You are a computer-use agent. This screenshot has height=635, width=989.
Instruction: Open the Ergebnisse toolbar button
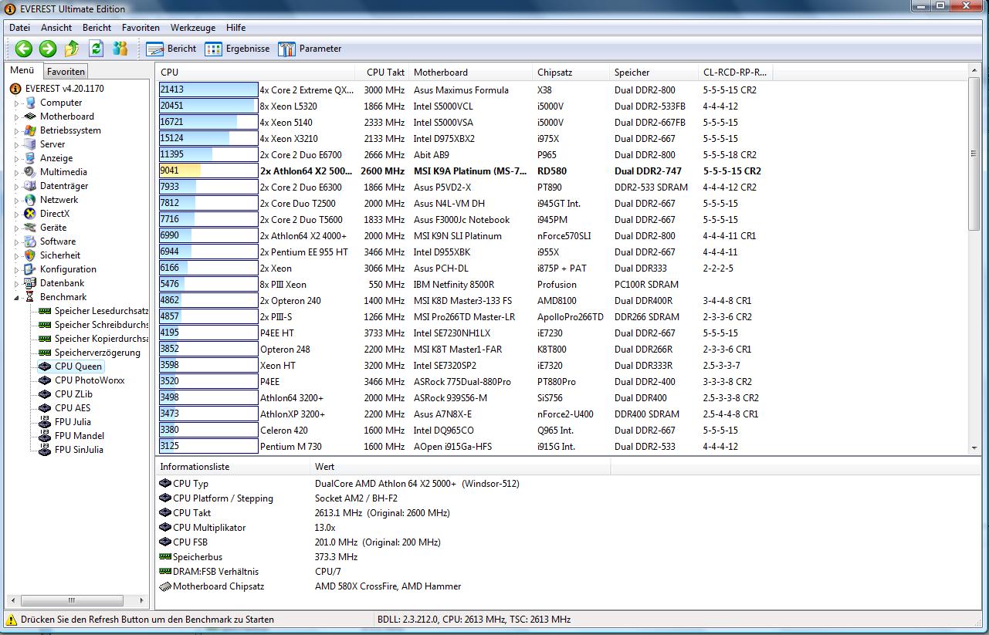coord(237,49)
